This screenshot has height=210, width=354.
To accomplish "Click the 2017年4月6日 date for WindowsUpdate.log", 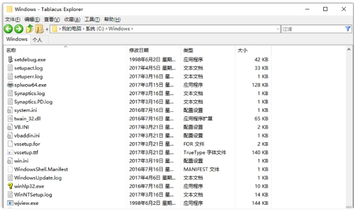I will [x=153, y=178].
